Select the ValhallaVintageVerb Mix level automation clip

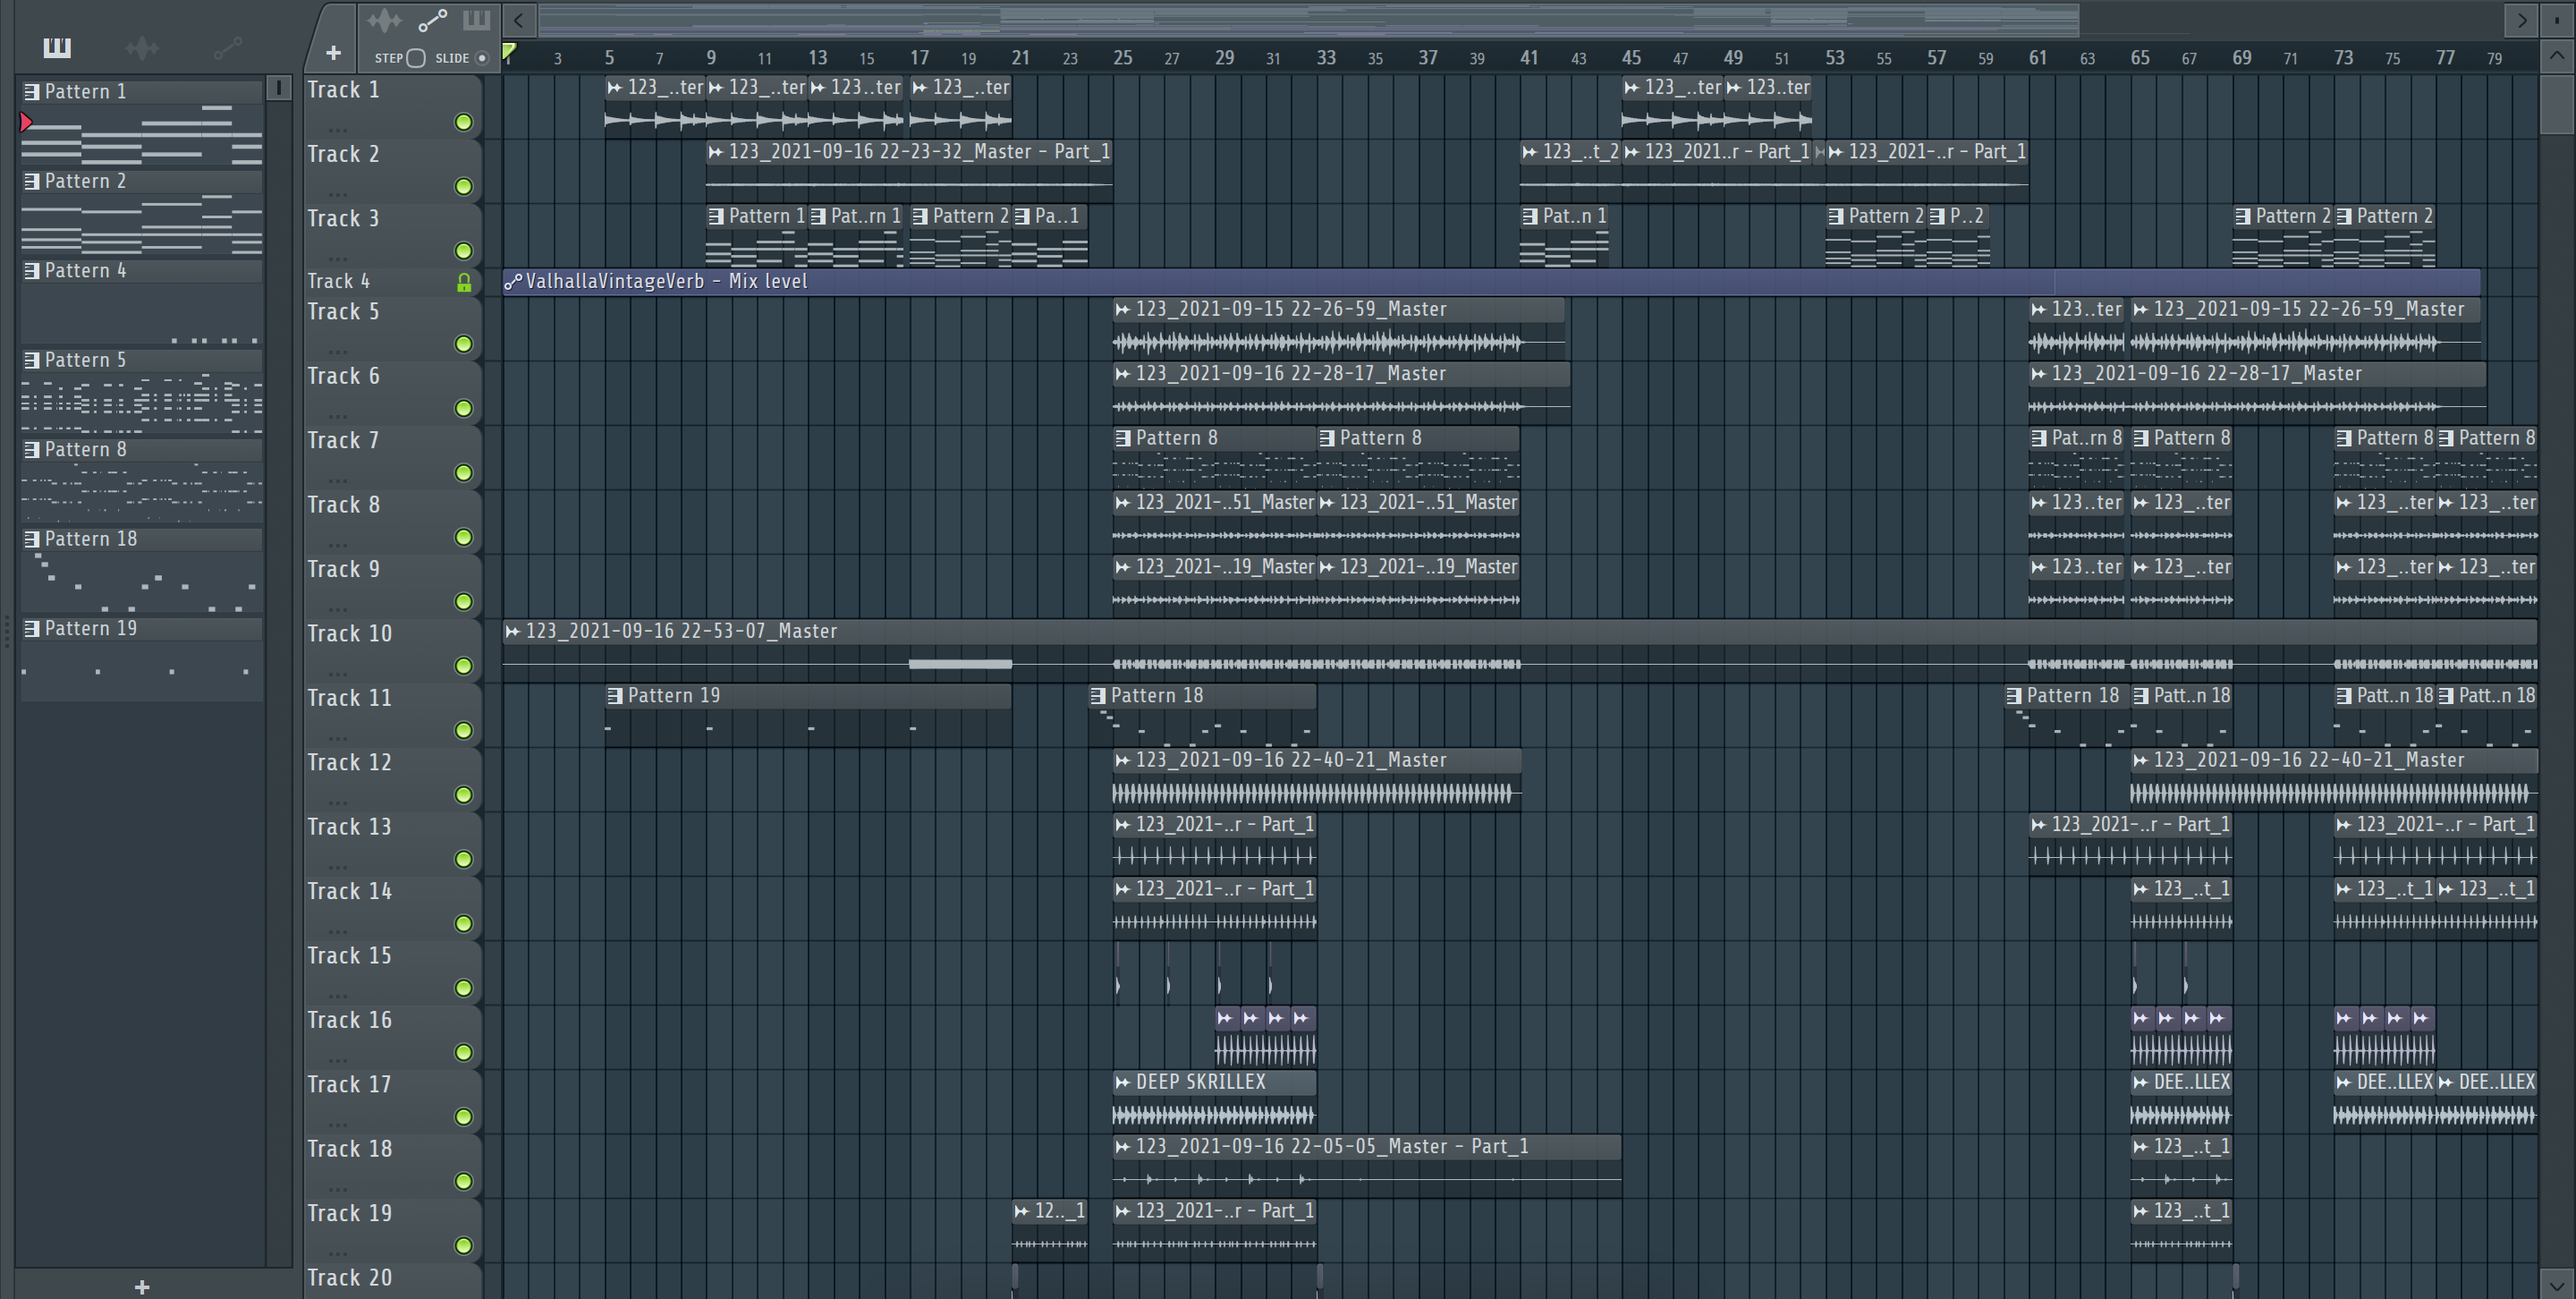click(x=666, y=281)
